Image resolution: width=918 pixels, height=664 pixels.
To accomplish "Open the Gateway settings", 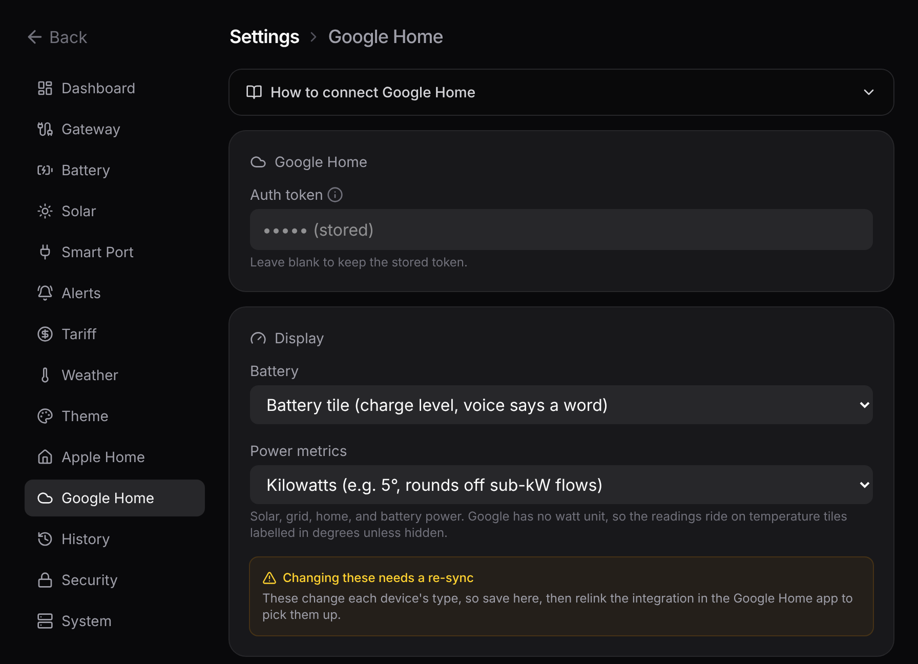I will (x=115, y=129).
